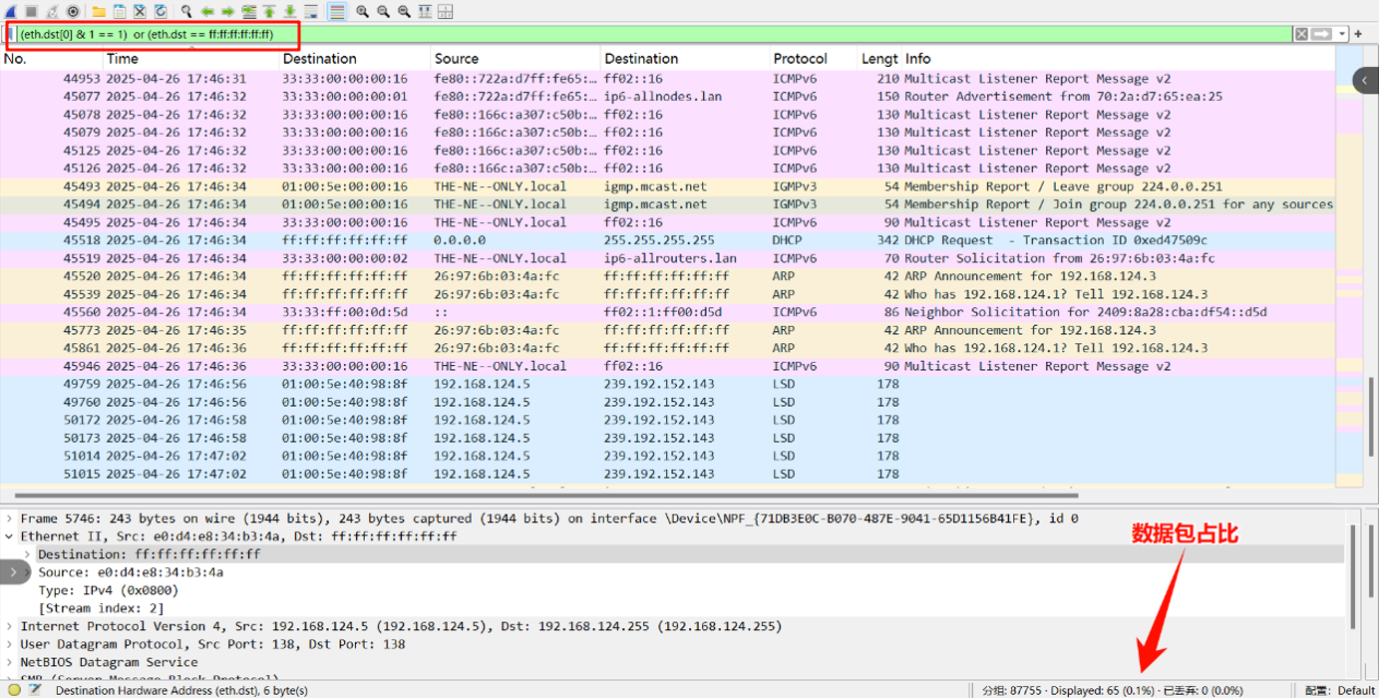
Task: Open the display filter history dropdown
Action: 1343,34
